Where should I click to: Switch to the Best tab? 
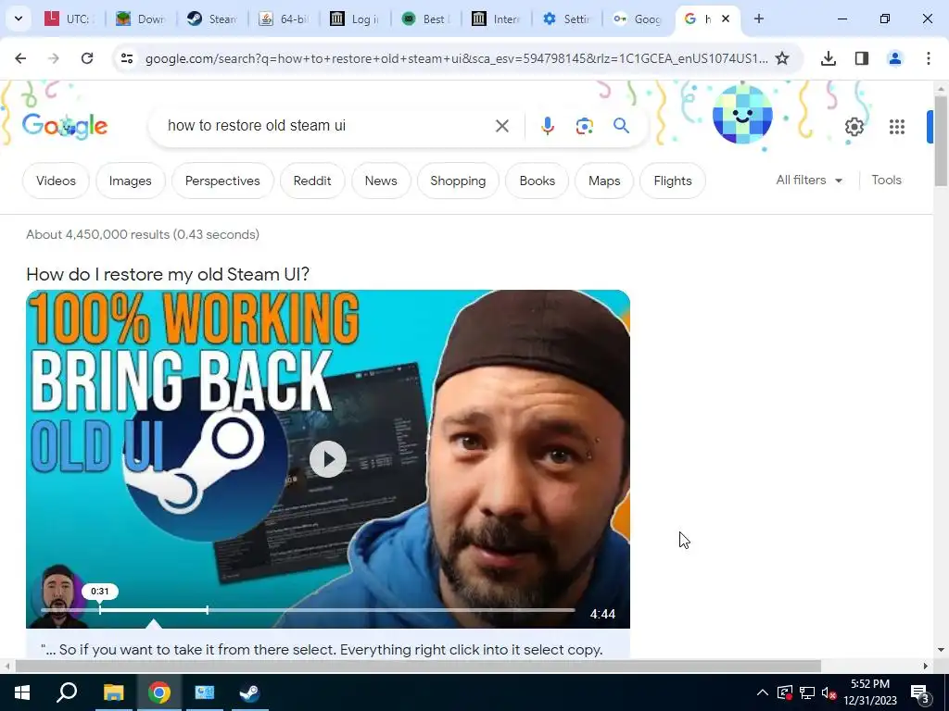425,19
